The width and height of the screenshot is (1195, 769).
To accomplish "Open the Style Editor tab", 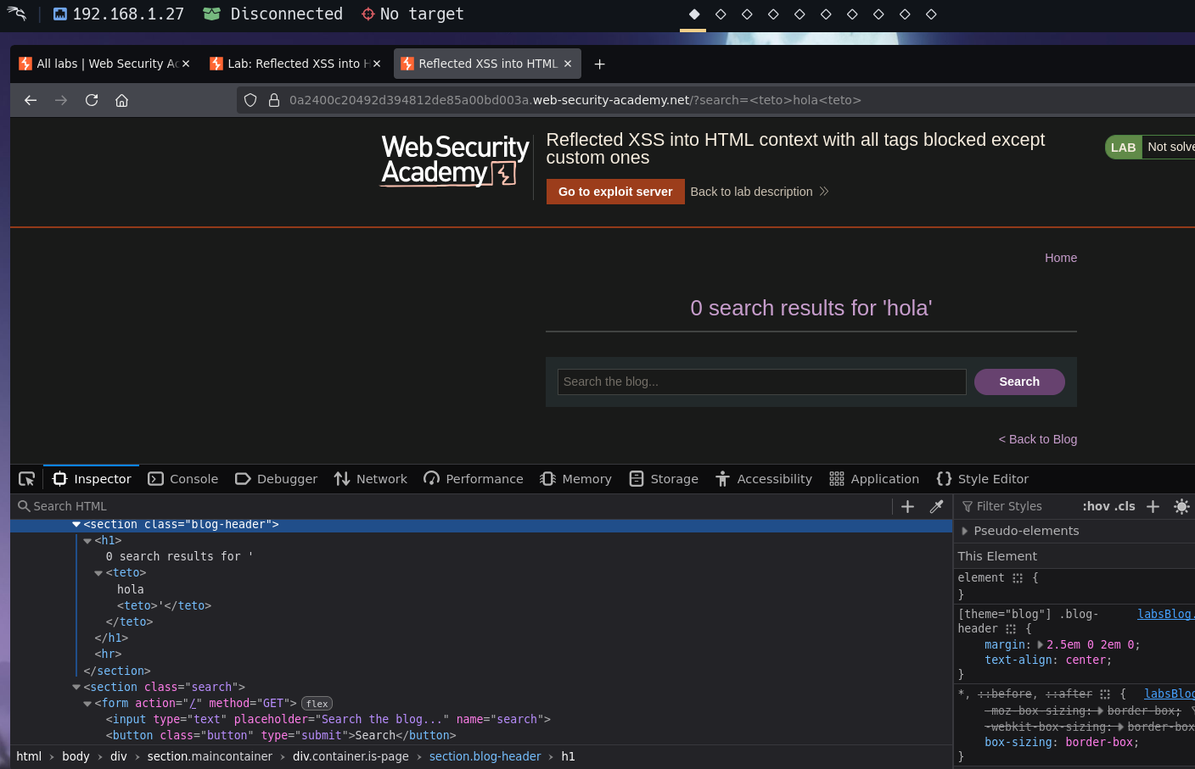I will coord(983,479).
